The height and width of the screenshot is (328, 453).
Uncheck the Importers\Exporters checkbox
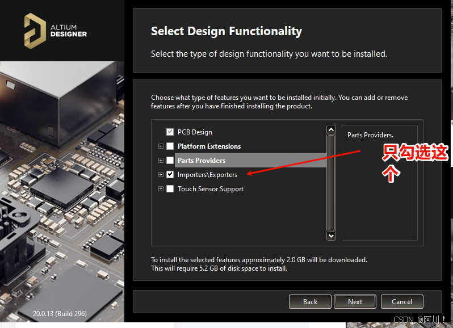tap(170, 174)
